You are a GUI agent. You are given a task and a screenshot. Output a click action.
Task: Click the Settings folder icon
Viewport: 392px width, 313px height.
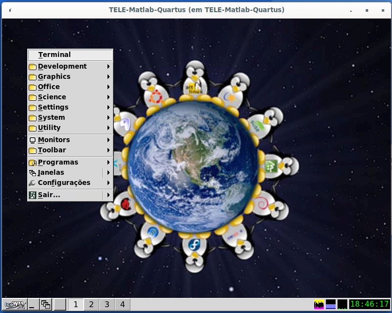pyautogui.click(x=33, y=108)
